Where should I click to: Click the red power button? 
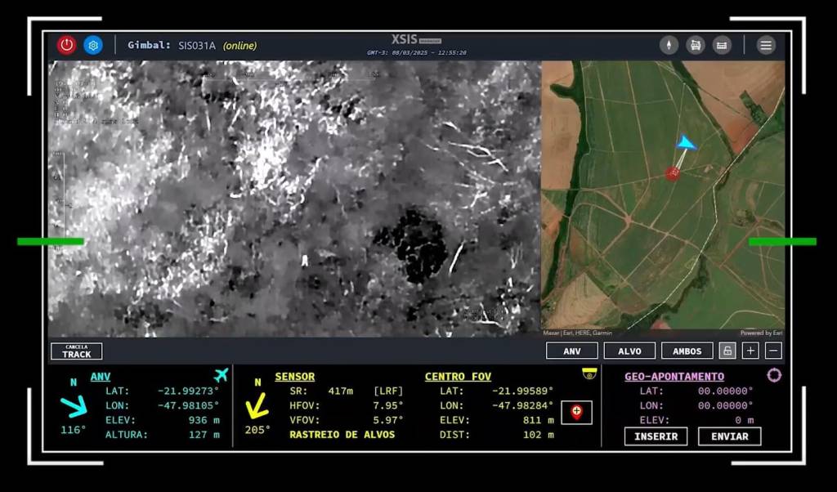67,45
